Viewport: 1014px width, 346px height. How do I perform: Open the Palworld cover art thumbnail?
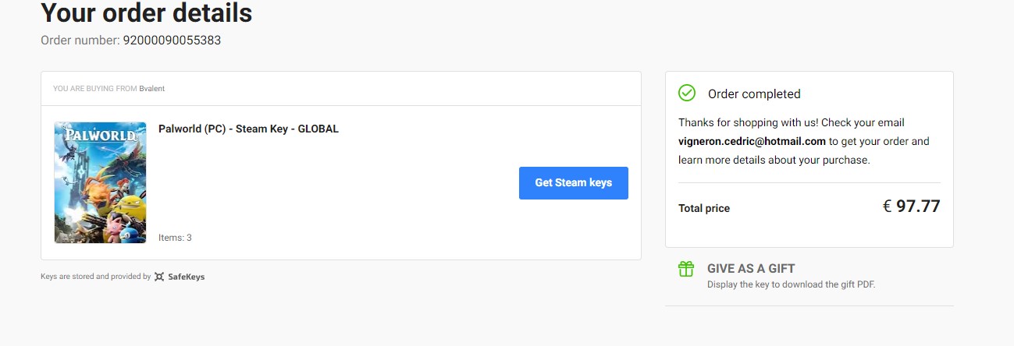(x=100, y=182)
